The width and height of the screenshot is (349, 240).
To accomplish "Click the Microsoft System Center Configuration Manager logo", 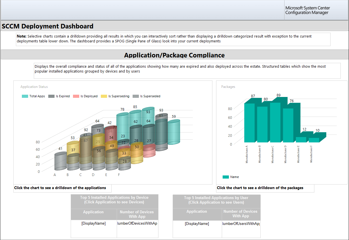I will click(308, 10).
